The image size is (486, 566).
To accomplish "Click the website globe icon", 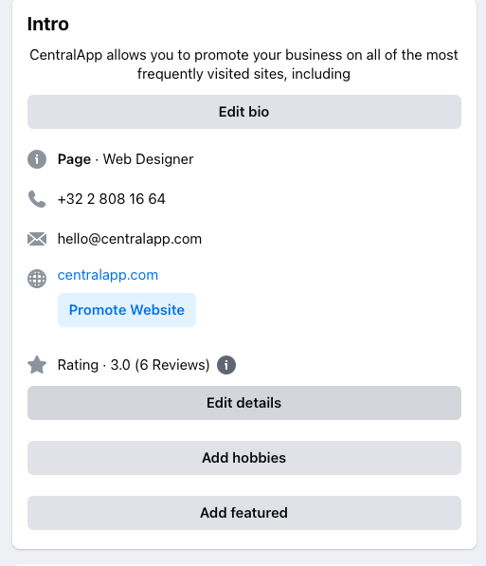I will click(37, 279).
